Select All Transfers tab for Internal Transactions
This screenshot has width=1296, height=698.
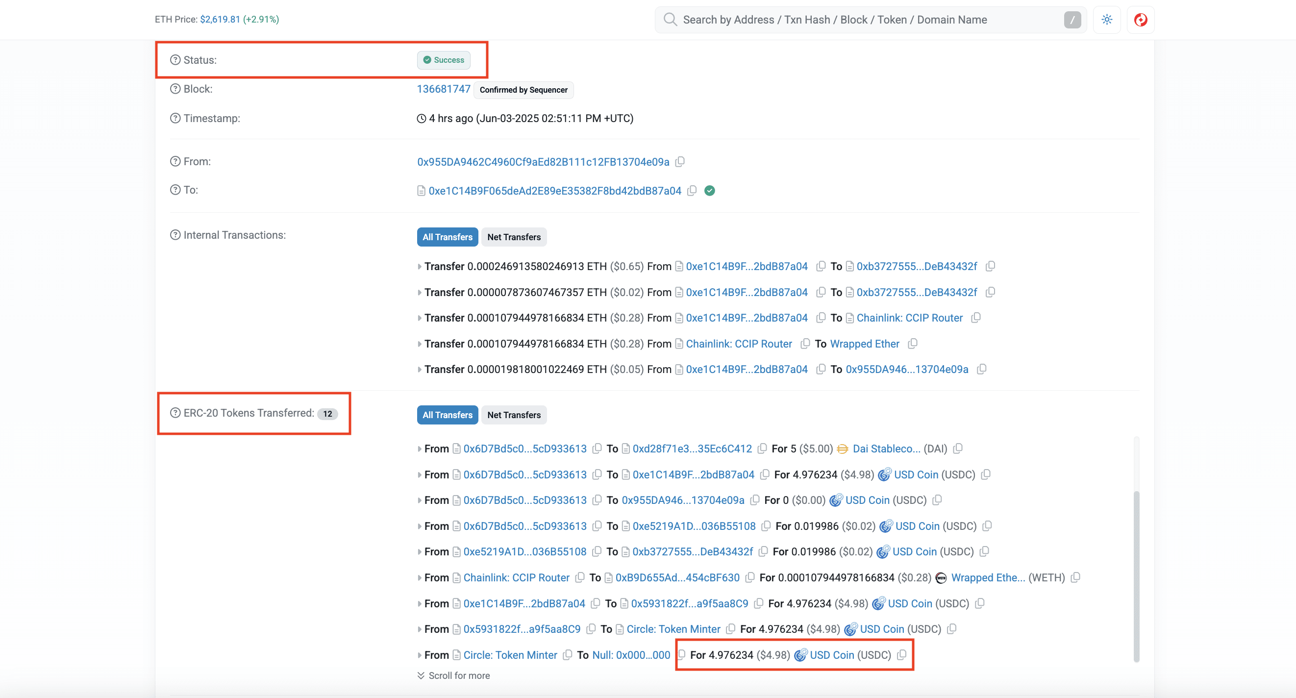click(x=447, y=237)
